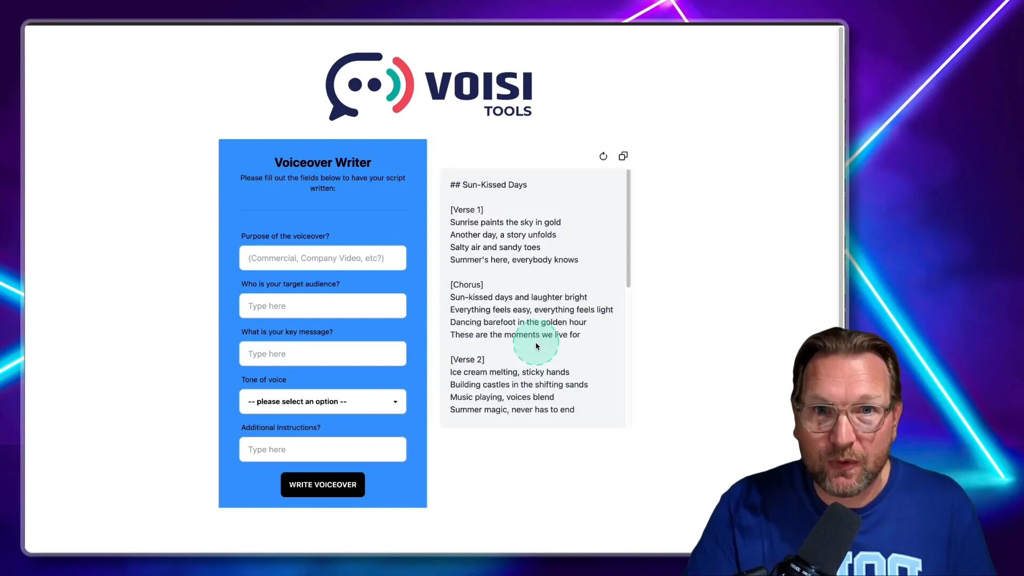Click the generated Sun-Kissed Days title

[488, 184]
